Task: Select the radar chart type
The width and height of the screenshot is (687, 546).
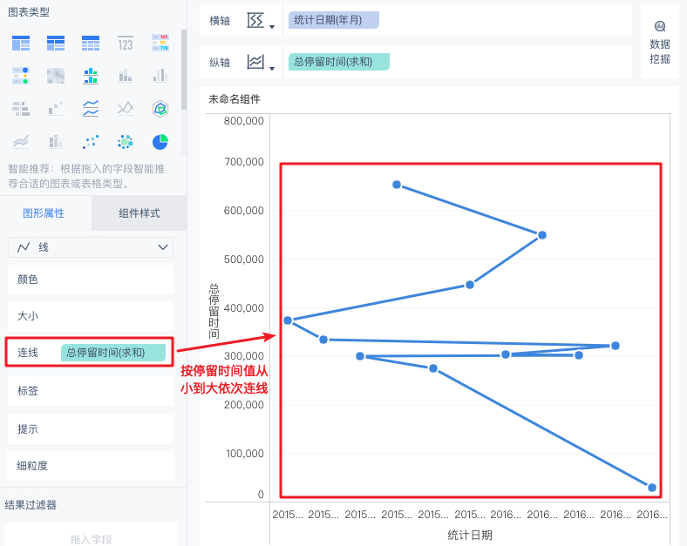Action: coord(160,109)
